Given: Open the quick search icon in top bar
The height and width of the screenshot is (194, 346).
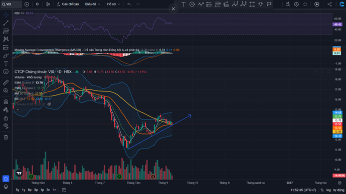Looking at the screenshot, I should point(288,4).
